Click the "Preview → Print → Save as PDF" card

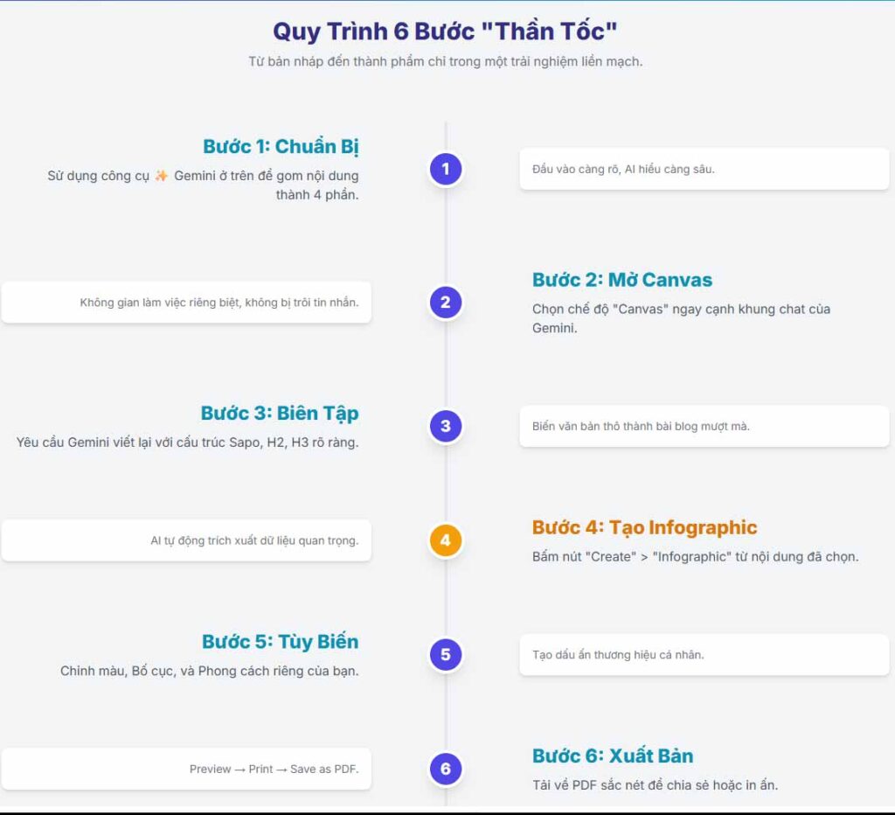click(186, 769)
